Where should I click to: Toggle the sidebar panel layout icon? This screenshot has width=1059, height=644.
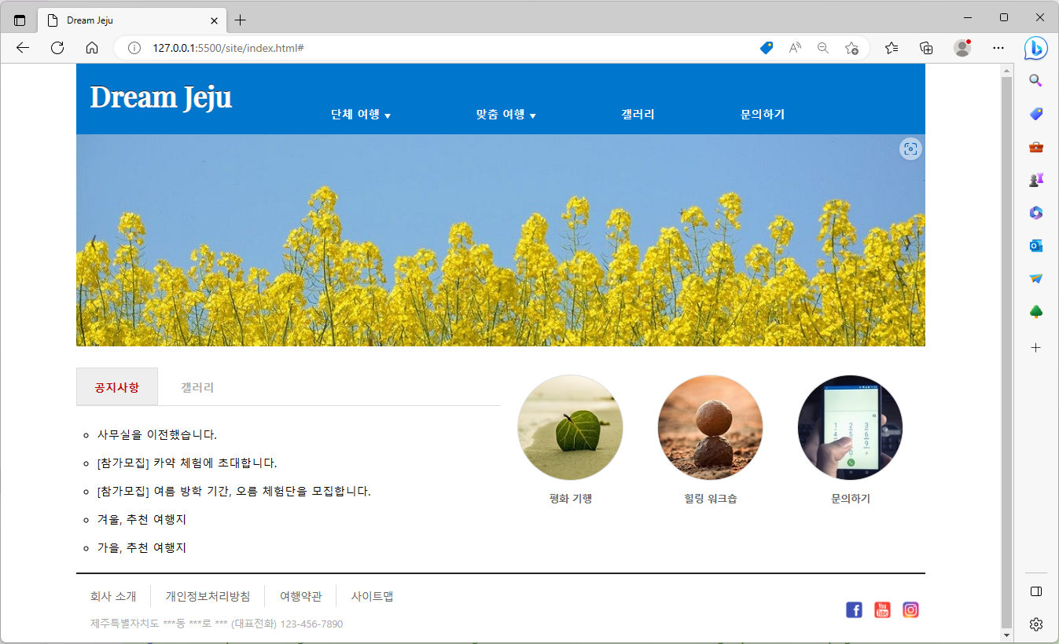(1036, 591)
